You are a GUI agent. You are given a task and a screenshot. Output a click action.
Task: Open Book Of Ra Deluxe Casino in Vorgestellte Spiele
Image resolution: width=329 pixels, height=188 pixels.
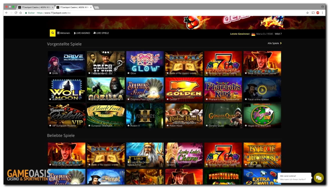click(x=262, y=63)
